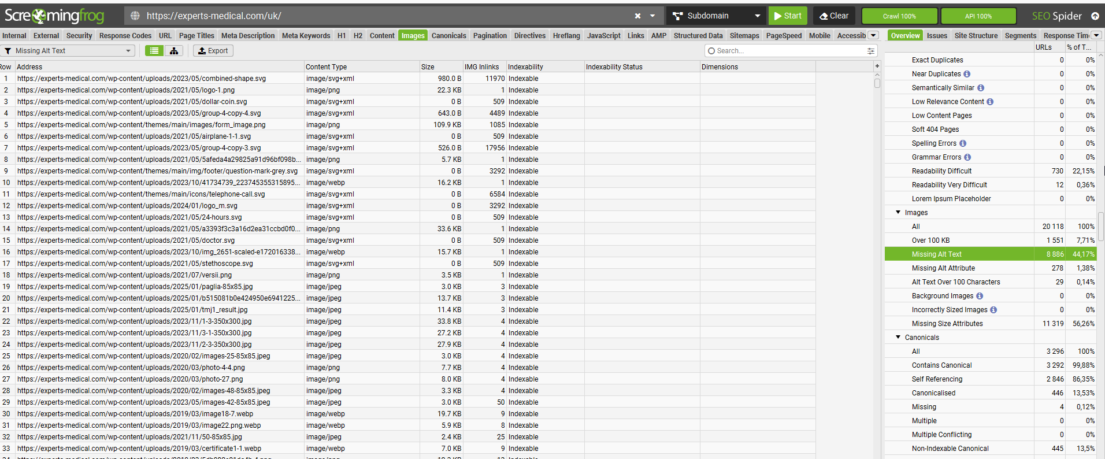Click the globe icon in the URL bar
The image size is (1105, 459).
(135, 16)
